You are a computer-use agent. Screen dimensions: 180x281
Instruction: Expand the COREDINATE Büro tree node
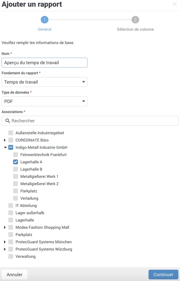click(x=5, y=140)
